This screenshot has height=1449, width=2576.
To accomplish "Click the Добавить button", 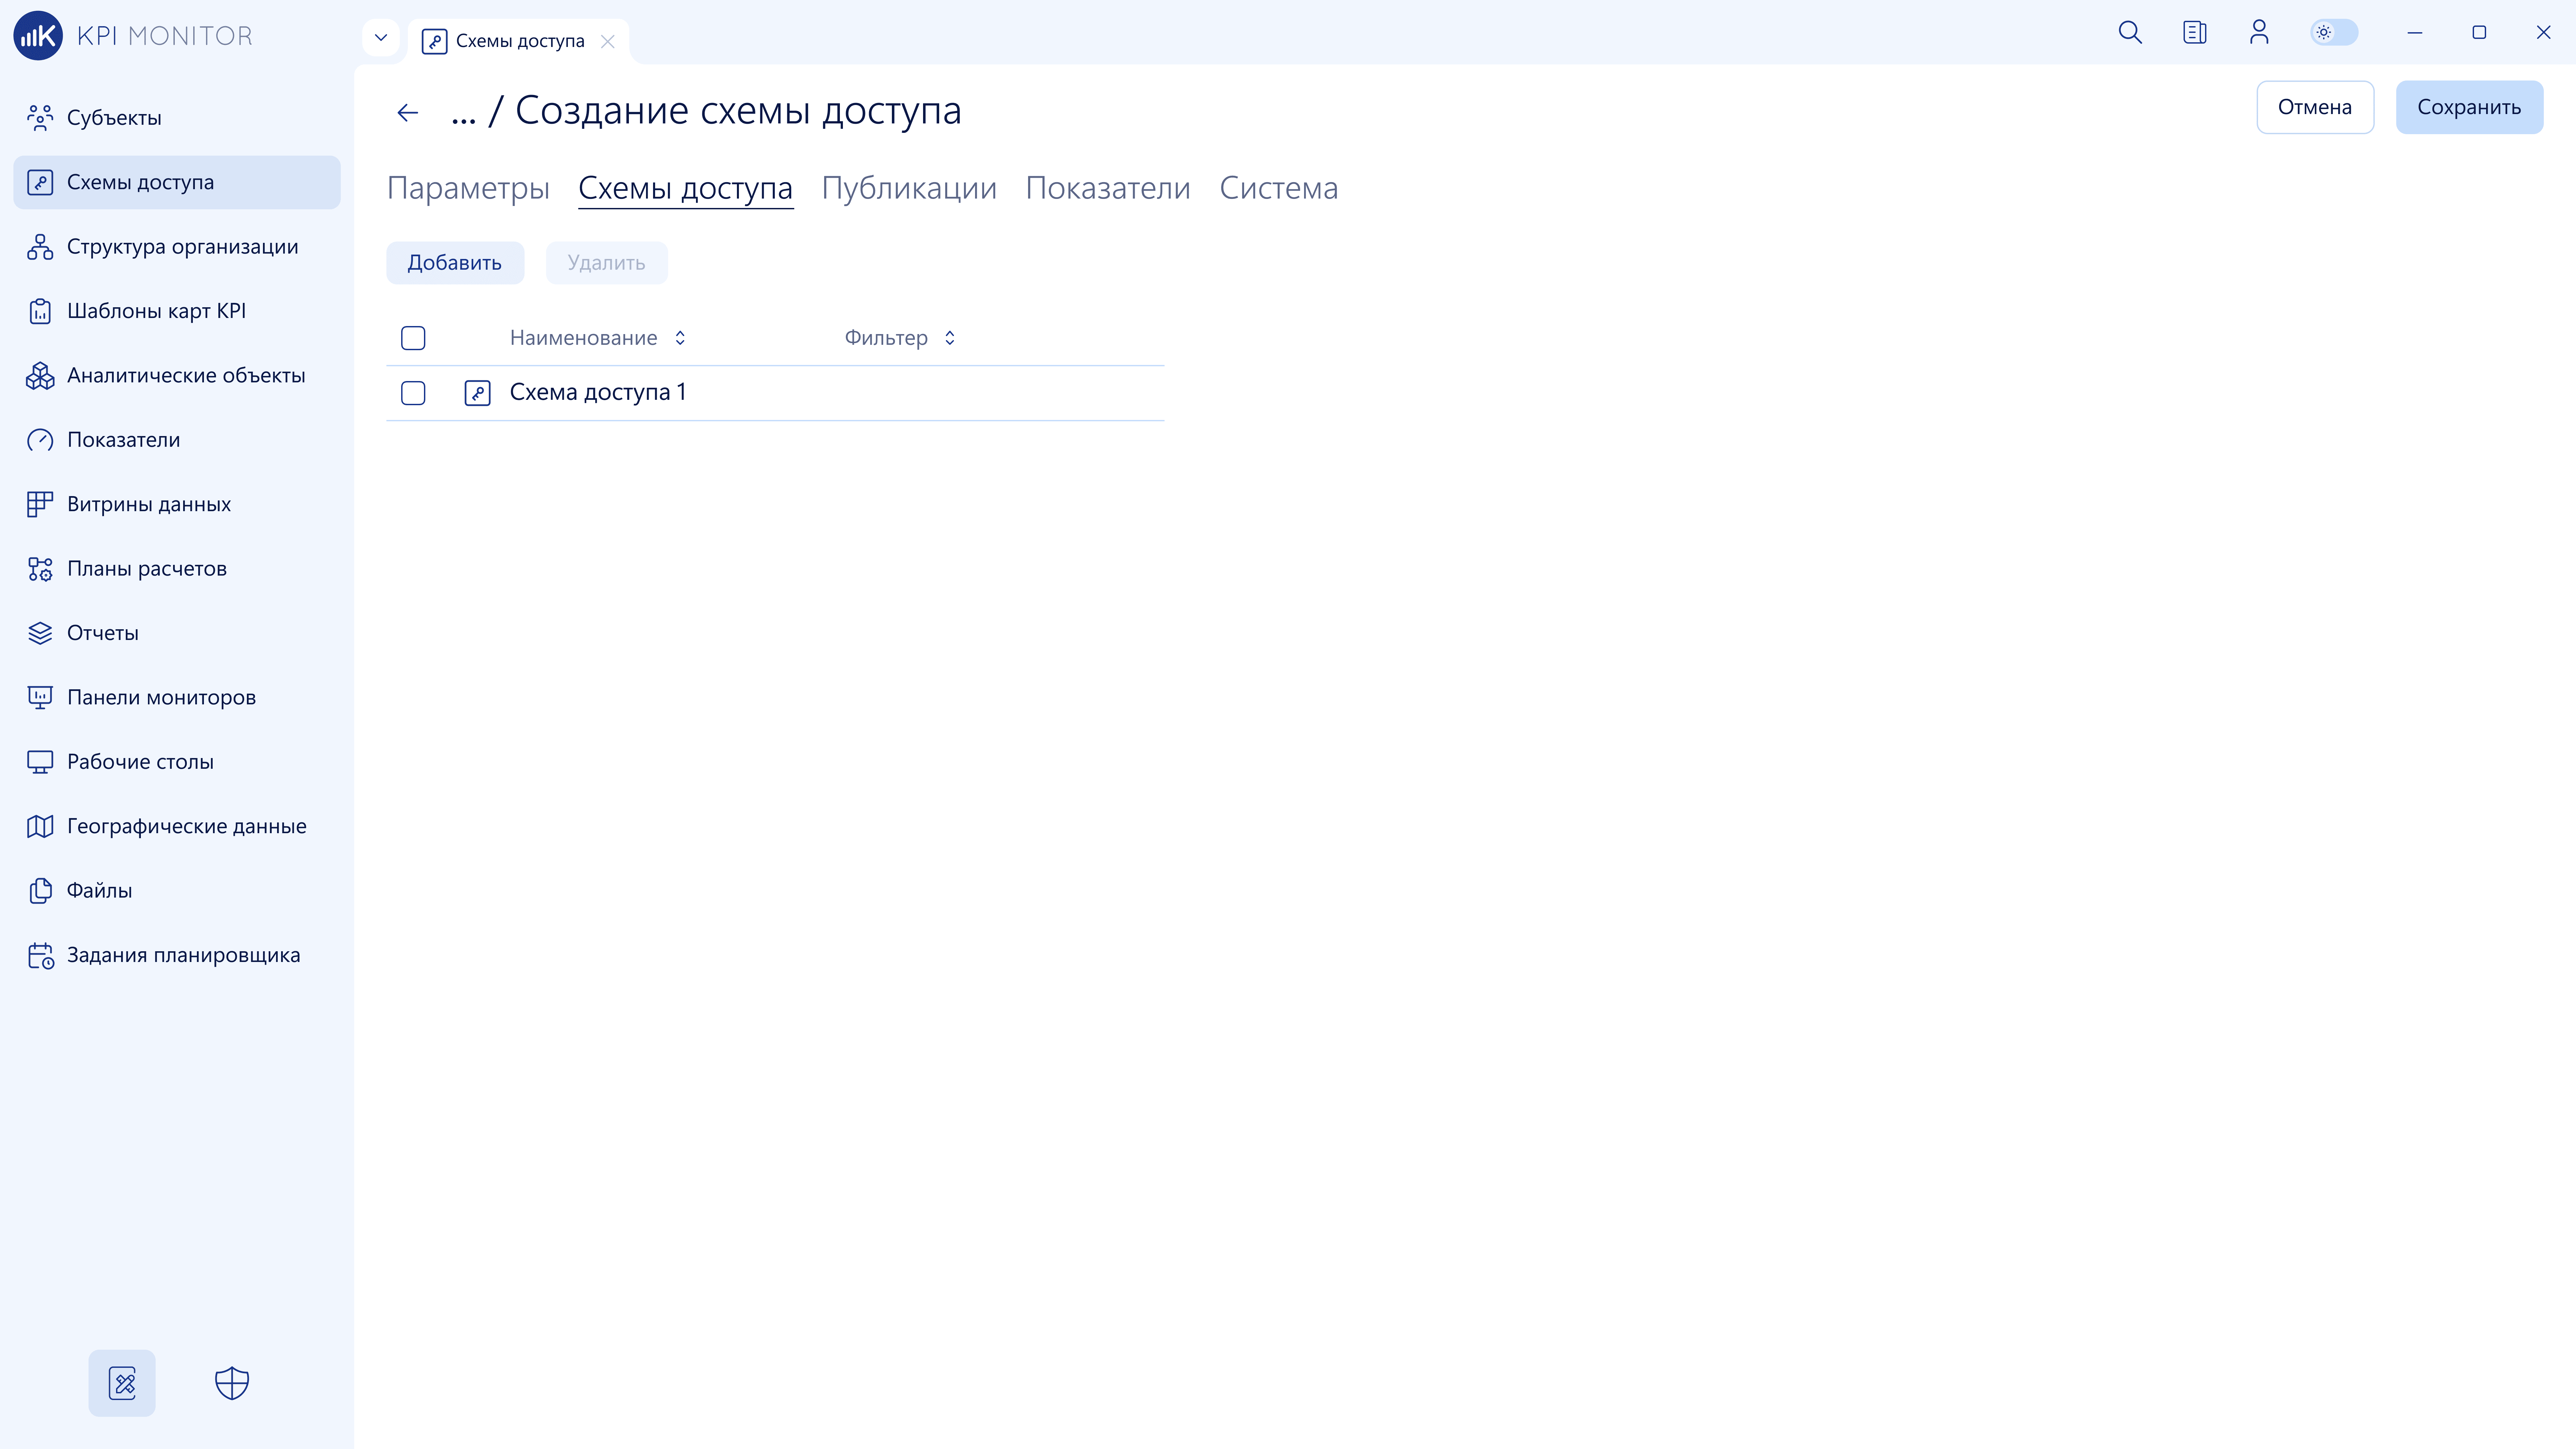I will point(455,263).
